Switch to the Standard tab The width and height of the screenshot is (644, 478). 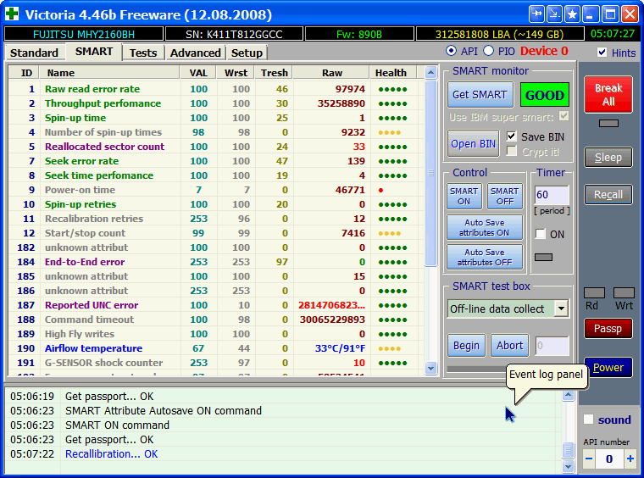click(34, 53)
